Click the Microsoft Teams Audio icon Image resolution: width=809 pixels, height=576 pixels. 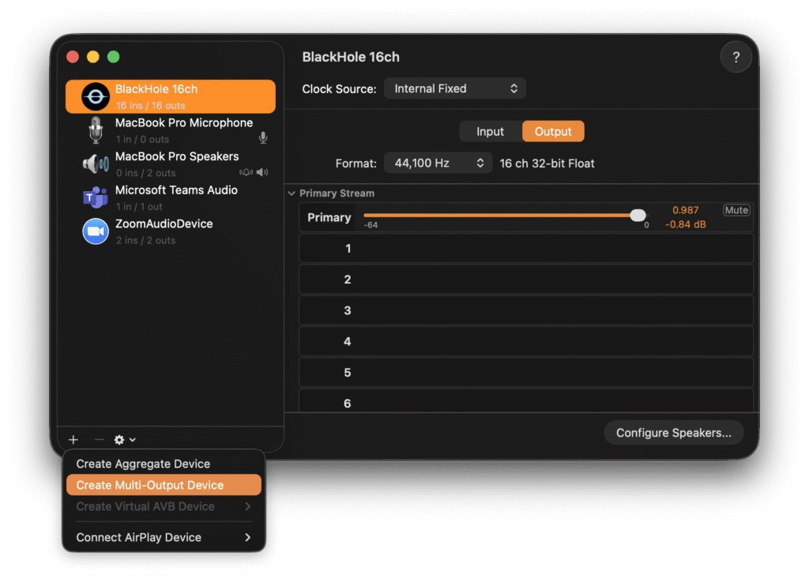coord(96,198)
